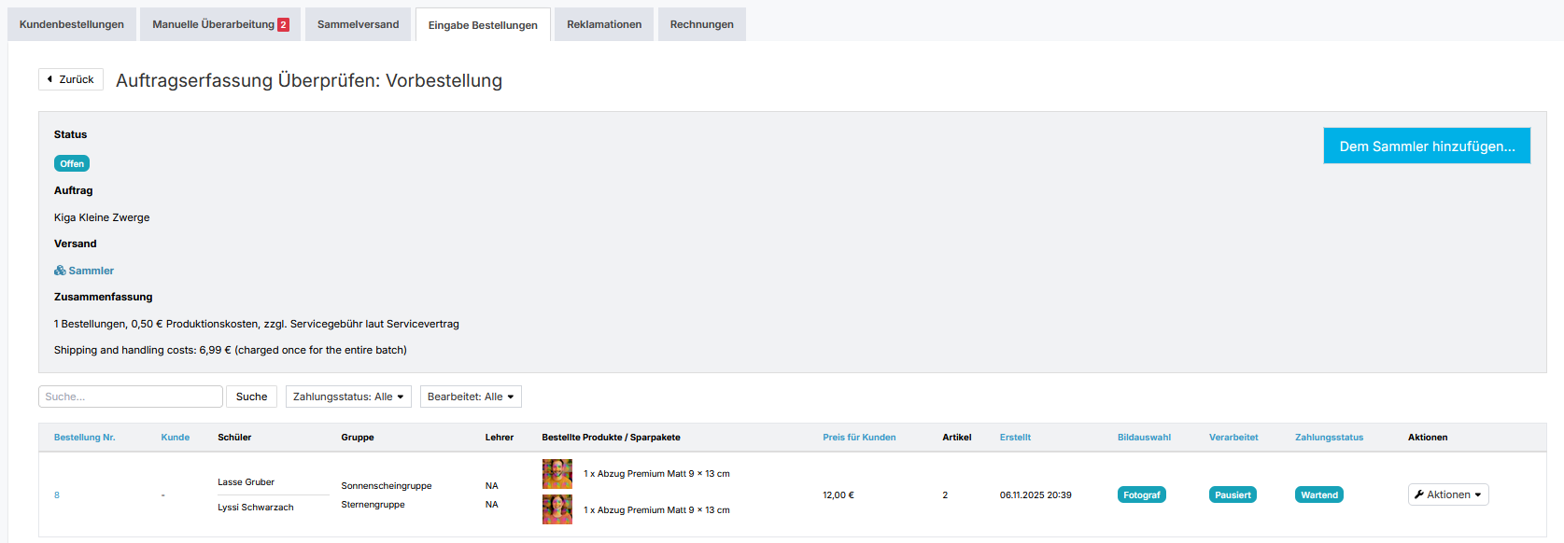Open order number 8 link
Image resolution: width=1564 pixels, height=543 pixels.
57,494
